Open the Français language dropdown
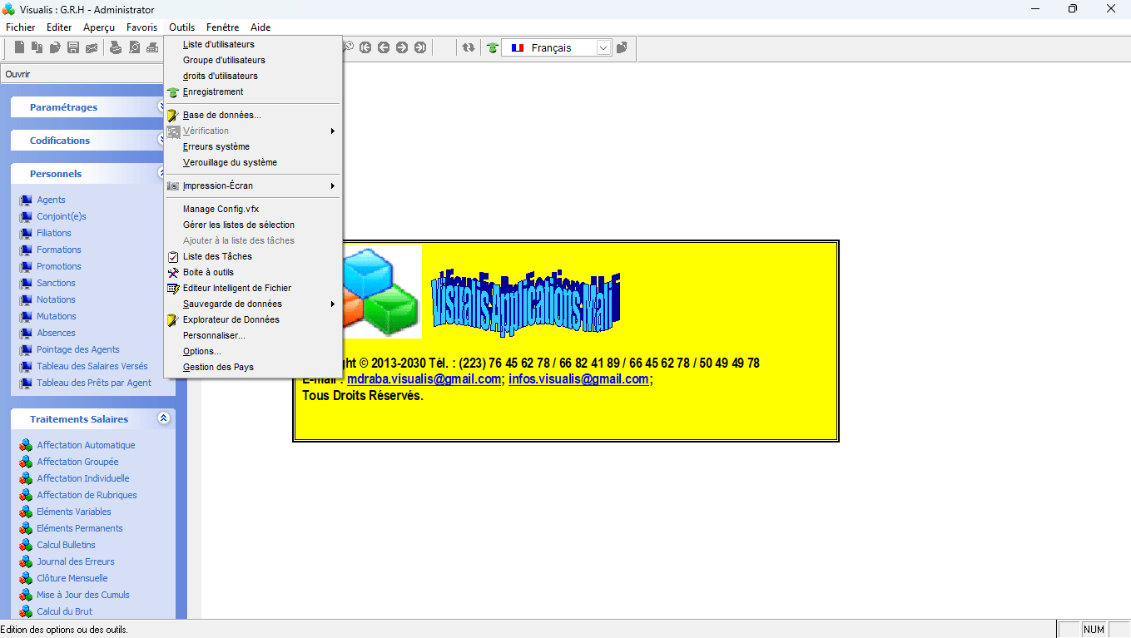Image resolution: width=1131 pixels, height=638 pixels. click(x=604, y=48)
